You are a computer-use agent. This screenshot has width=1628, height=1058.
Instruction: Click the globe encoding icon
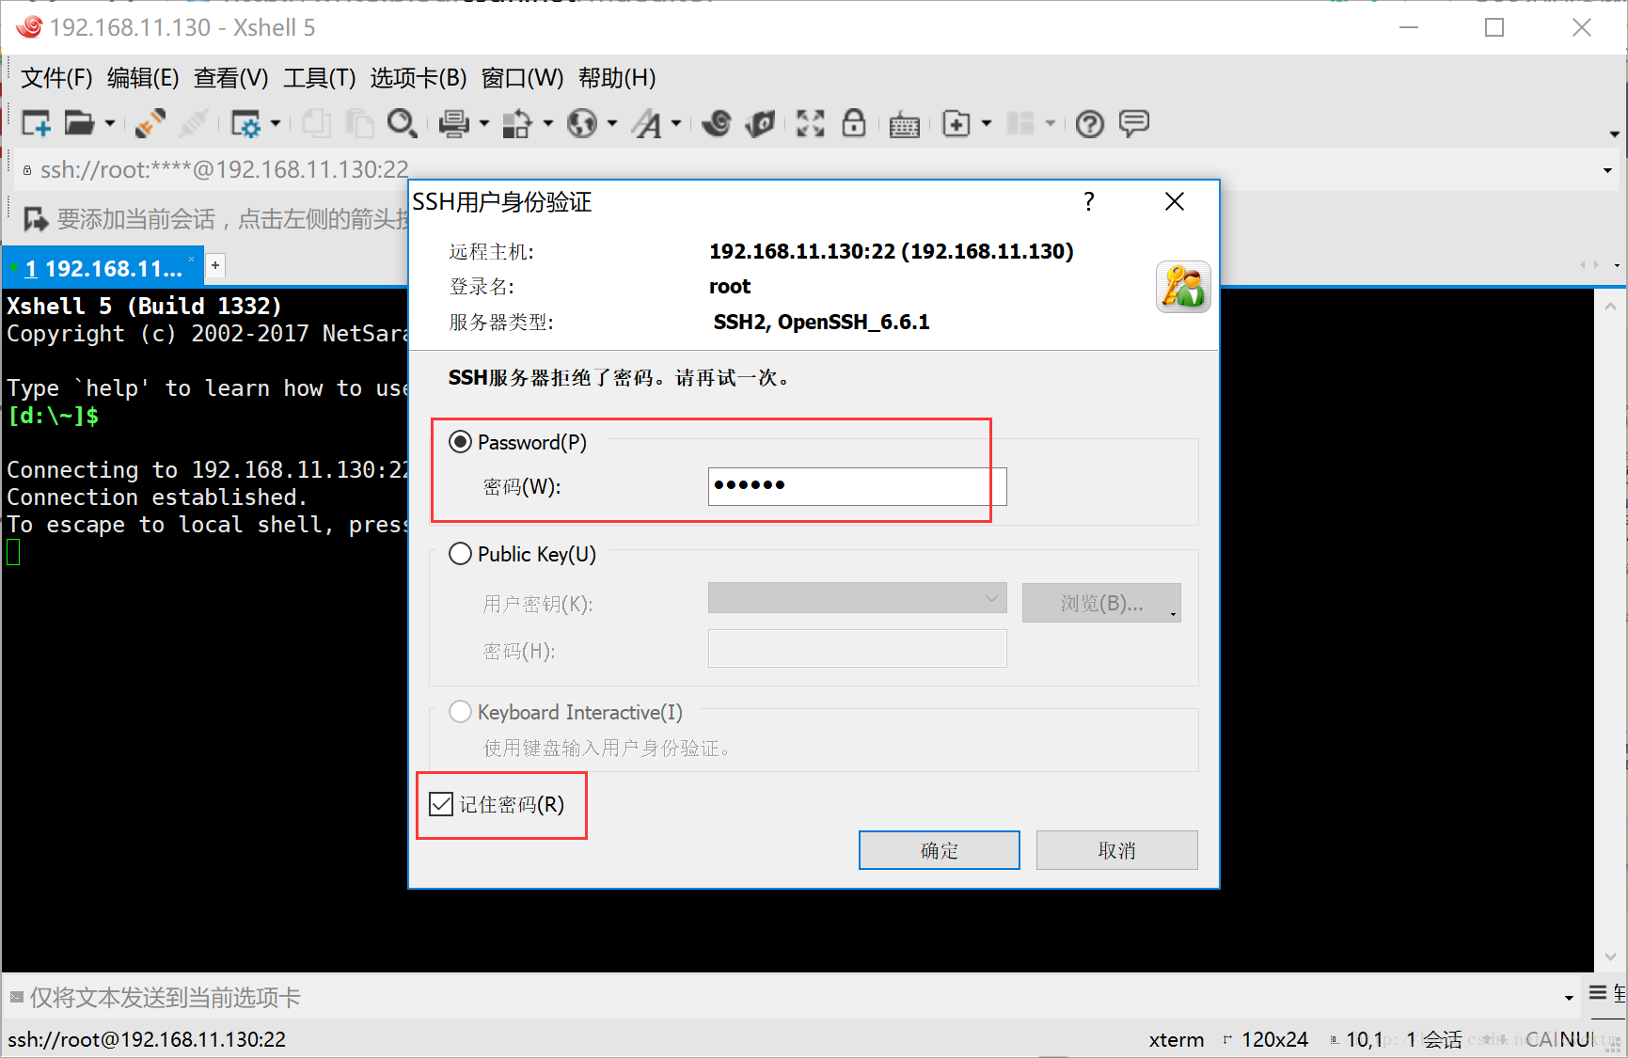tap(582, 123)
